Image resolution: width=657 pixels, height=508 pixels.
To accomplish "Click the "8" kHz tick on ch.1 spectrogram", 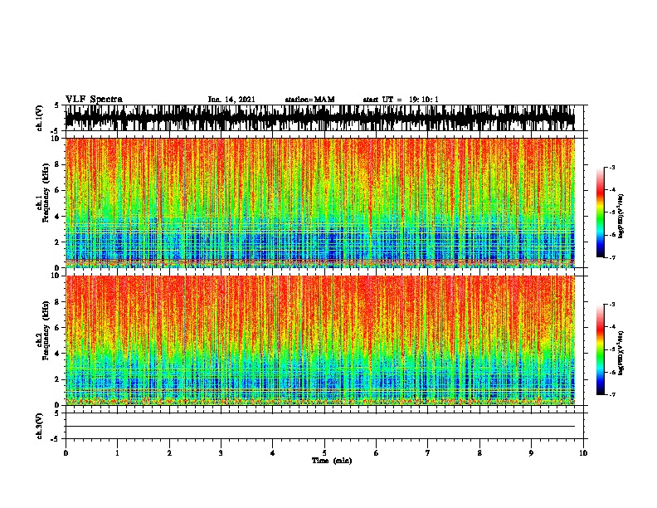I will pos(58,164).
